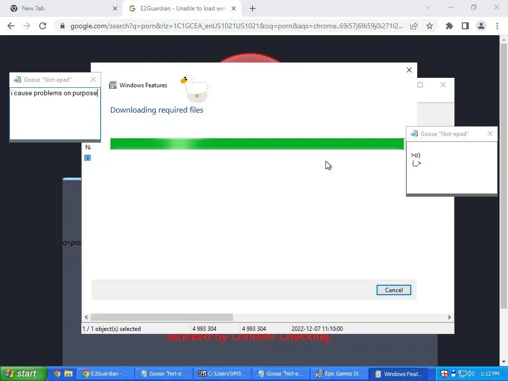Viewport: 508px width, 381px height.
Task: Click the Google search URL in address bar
Action: pyautogui.click(x=237, y=26)
